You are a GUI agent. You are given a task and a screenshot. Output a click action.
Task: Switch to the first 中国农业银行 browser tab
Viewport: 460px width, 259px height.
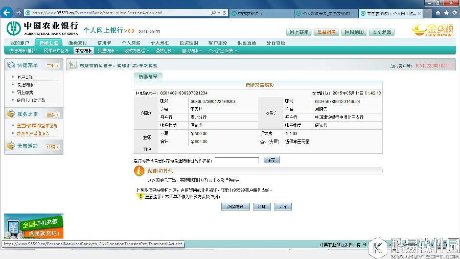[x=261, y=13]
